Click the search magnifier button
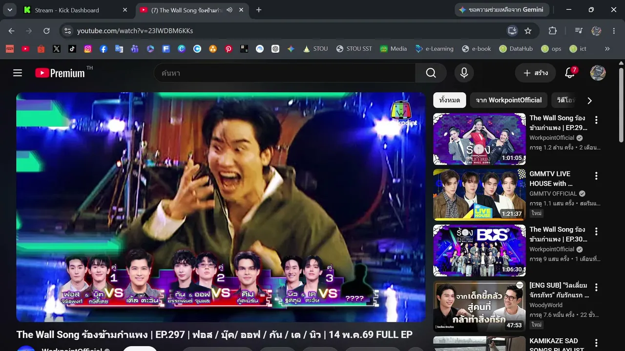Screen dimensions: 625x351 (x=431, y=73)
